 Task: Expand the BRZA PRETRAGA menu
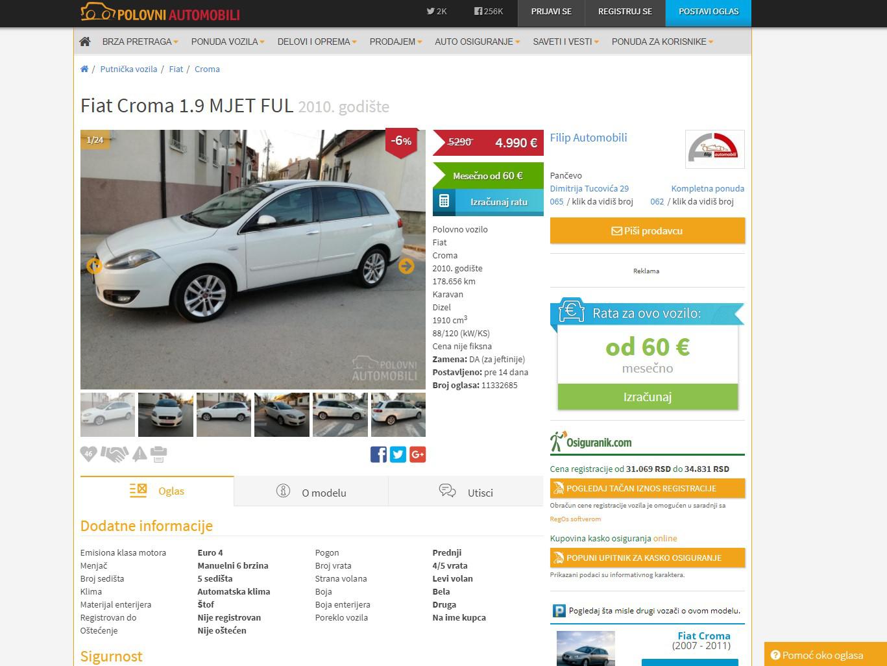click(x=140, y=42)
